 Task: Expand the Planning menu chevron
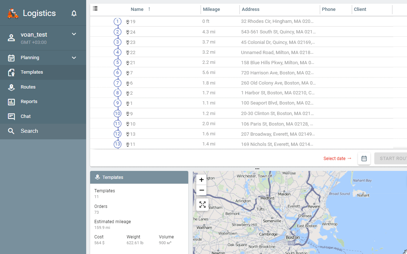click(x=74, y=58)
